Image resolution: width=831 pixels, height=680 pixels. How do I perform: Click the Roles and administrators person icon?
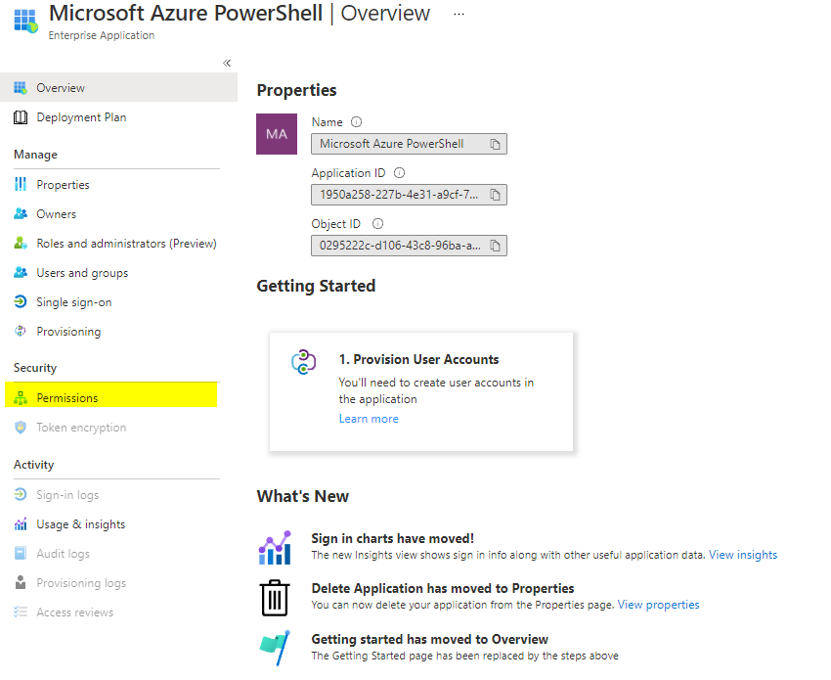pos(21,244)
